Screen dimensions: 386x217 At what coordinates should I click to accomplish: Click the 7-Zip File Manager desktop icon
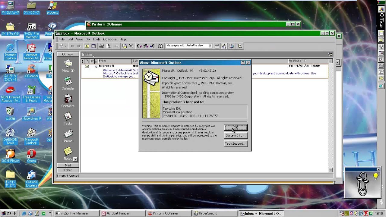tap(31, 31)
